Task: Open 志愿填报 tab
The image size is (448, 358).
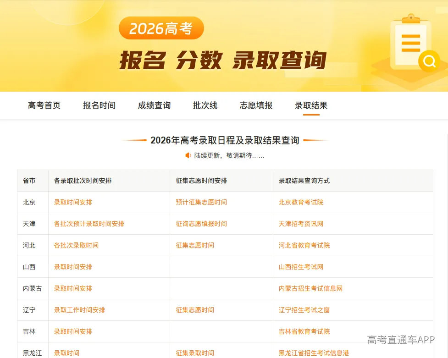Action: (256, 105)
